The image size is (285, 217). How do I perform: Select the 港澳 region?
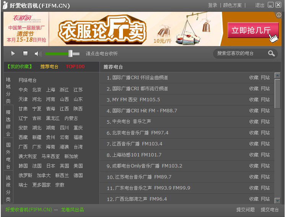[64, 147]
